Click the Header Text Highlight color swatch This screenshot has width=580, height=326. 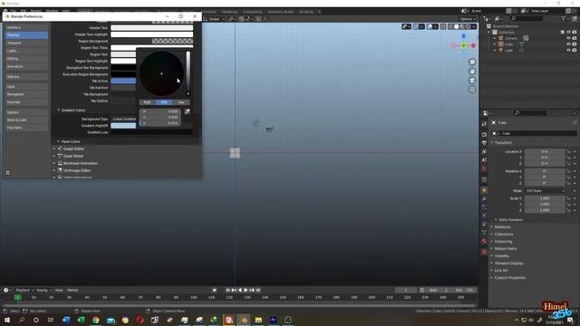(151, 34)
